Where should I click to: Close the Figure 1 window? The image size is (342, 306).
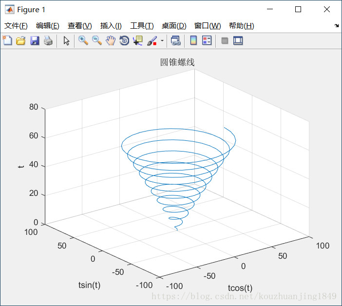pos(327,9)
